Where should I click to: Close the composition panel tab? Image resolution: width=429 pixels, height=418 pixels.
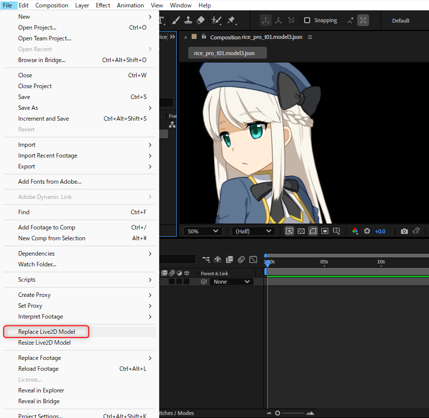point(185,37)
